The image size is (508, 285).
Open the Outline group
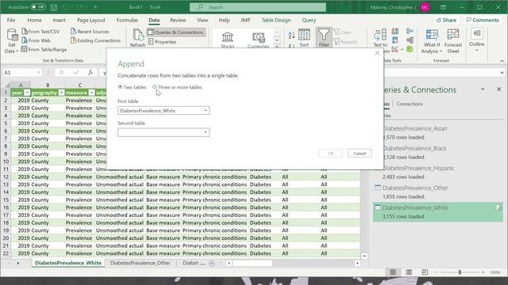tap(476, 40)
